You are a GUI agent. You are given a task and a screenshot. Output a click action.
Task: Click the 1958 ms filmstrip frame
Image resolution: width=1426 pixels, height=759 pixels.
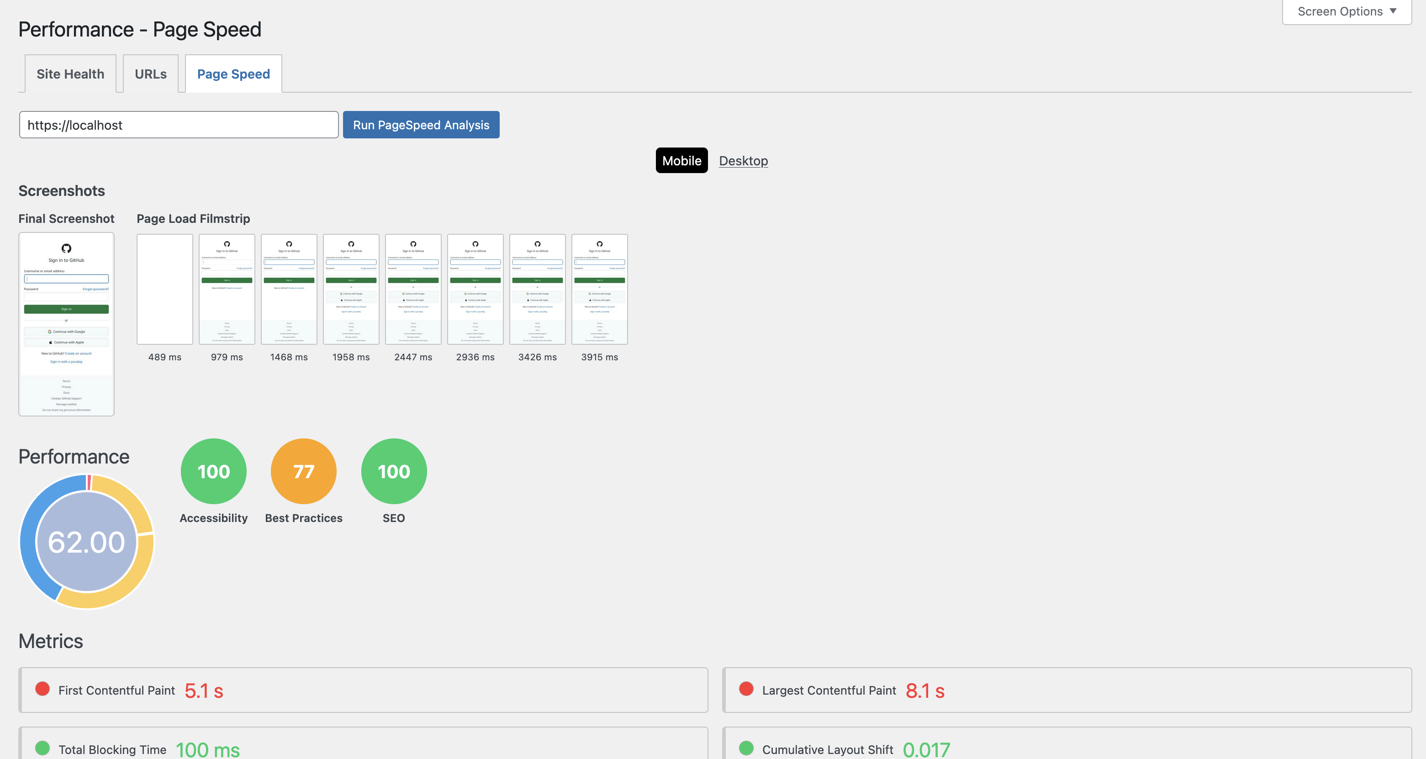pos(351,289)
